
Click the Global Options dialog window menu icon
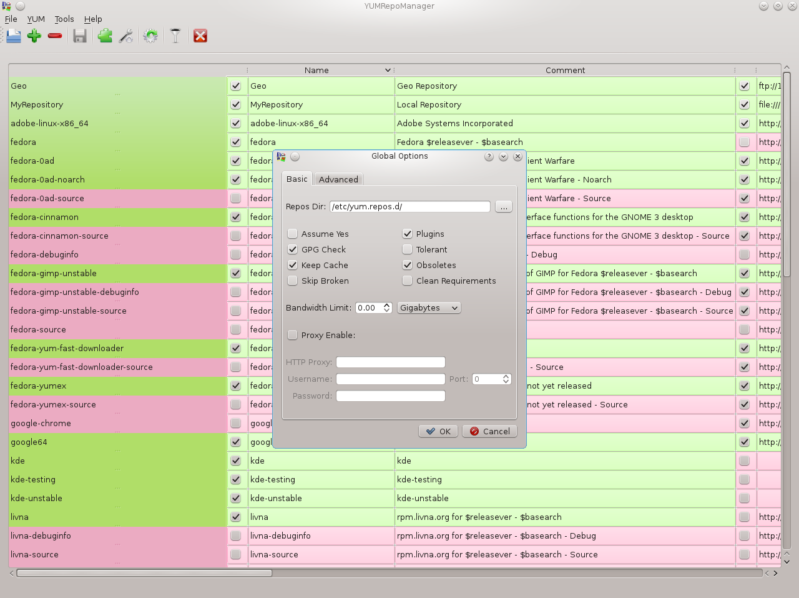pos(281,156)
